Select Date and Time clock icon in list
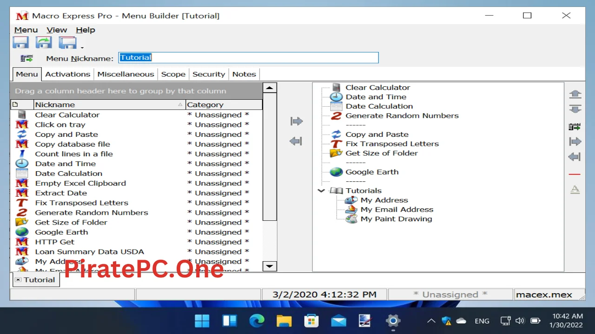Viewport: 595px width, 334px height. (22, 163)
